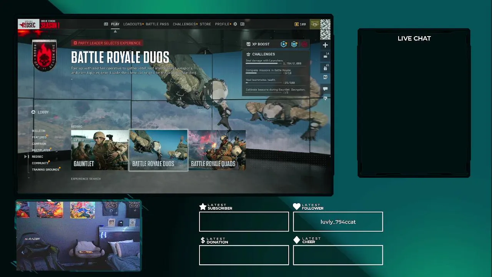
Task: Open the friends icon showing 41
Action: pyautogui.click(x=325, y=67)
